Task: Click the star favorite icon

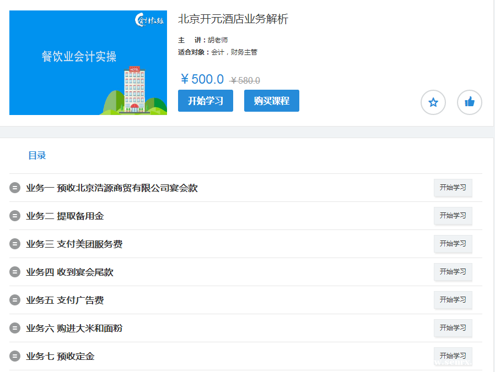Action: coord(433,102)
